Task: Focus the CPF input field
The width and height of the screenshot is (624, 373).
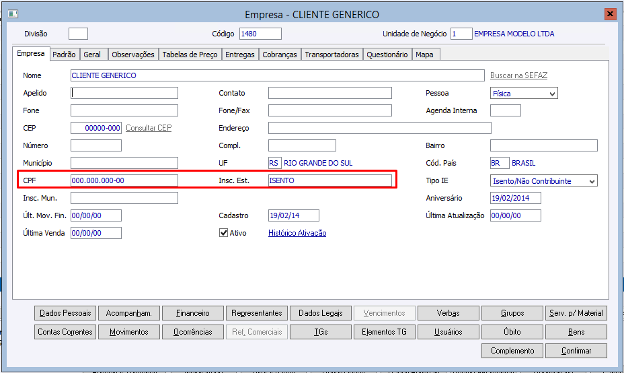Action: 124,180
